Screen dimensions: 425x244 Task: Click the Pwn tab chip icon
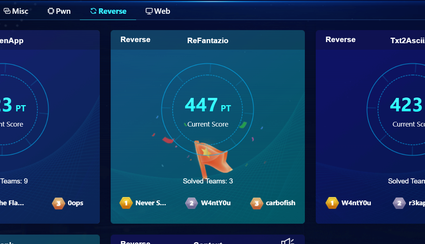coord(51,11)
